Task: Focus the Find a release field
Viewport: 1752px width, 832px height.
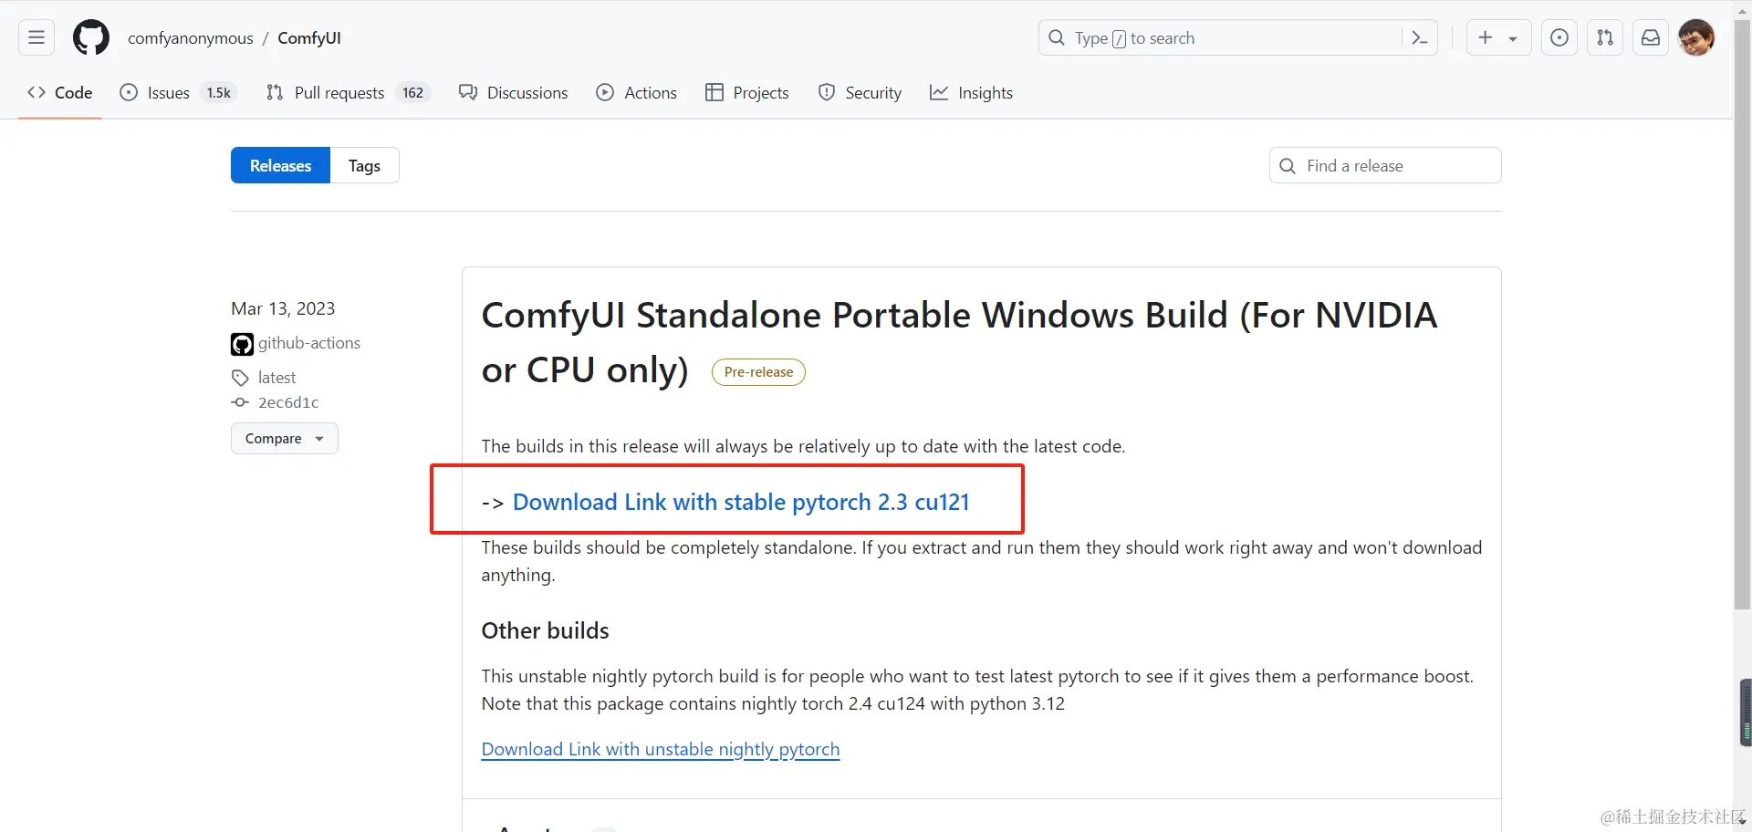Action: (1396, 165)
